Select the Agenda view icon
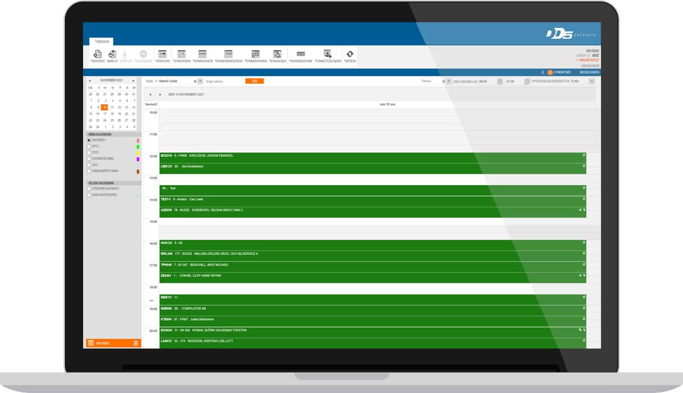683x393 pixels. pos(277,55)
